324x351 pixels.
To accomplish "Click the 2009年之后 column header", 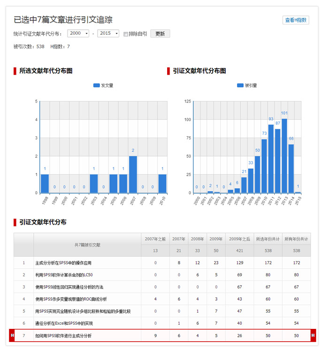I will point(239,239).
